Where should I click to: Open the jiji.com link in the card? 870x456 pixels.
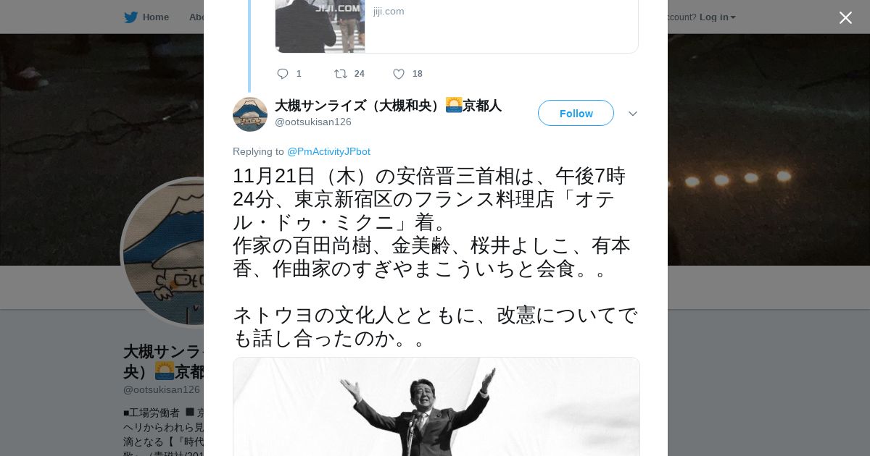click(389, 11)
